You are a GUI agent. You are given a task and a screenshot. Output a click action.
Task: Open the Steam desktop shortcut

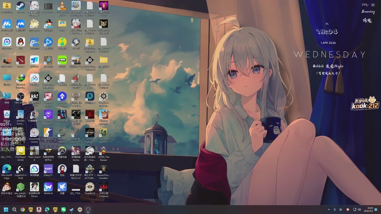tap(20, 7)
